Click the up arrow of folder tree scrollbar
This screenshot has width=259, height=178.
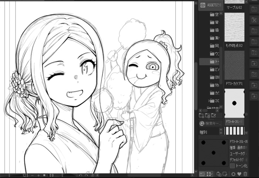tap(221, 13)
